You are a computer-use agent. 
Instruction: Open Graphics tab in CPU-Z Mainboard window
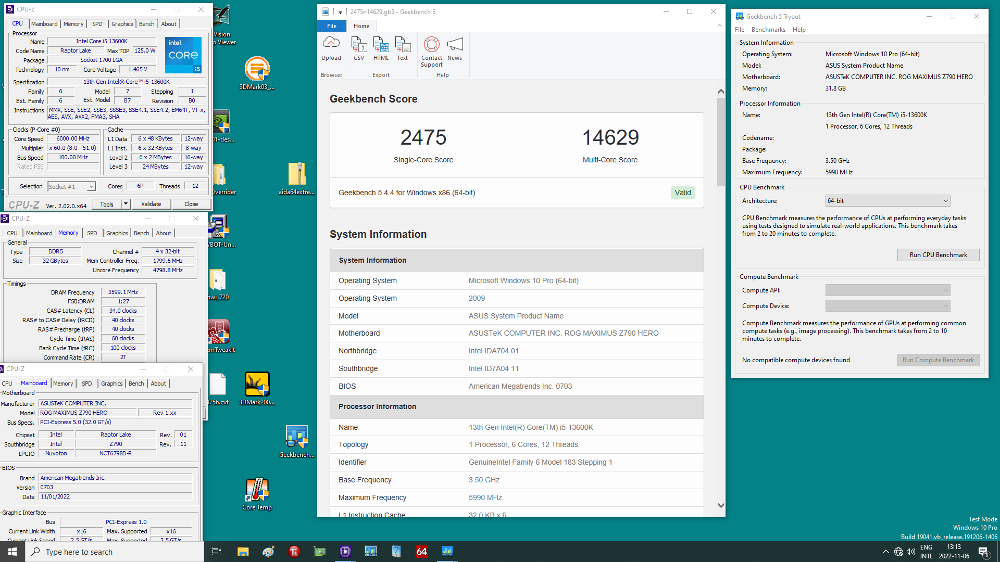click(x=112, y=384)
